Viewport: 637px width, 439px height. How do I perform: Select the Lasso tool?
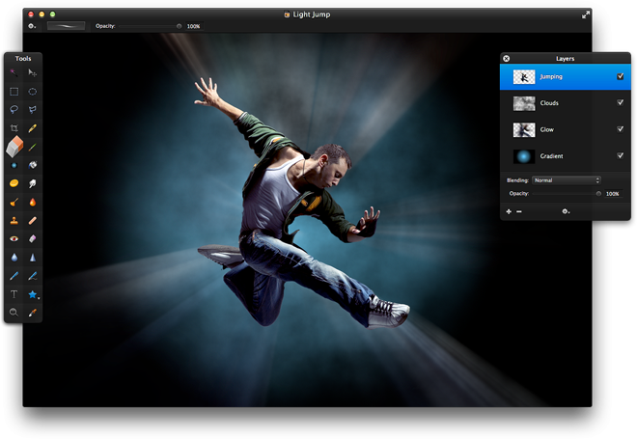14,110
